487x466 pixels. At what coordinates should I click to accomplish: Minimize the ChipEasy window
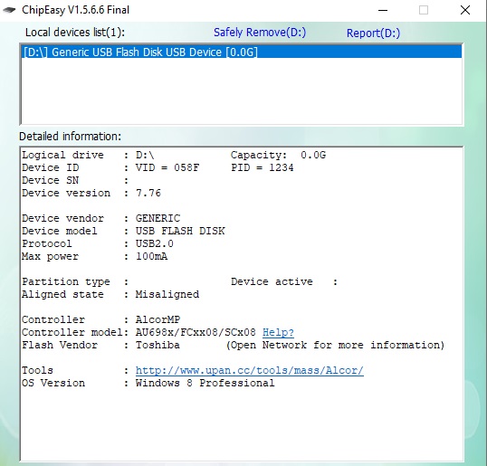pyautogui.click(x=383, y=10)
